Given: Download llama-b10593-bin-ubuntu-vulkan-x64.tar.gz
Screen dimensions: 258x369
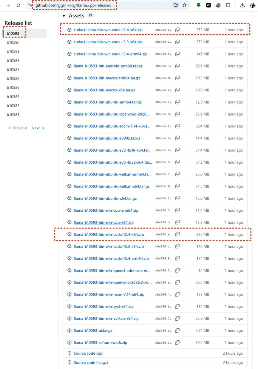Looking at the screenshot, I should (x=112, y=186).
